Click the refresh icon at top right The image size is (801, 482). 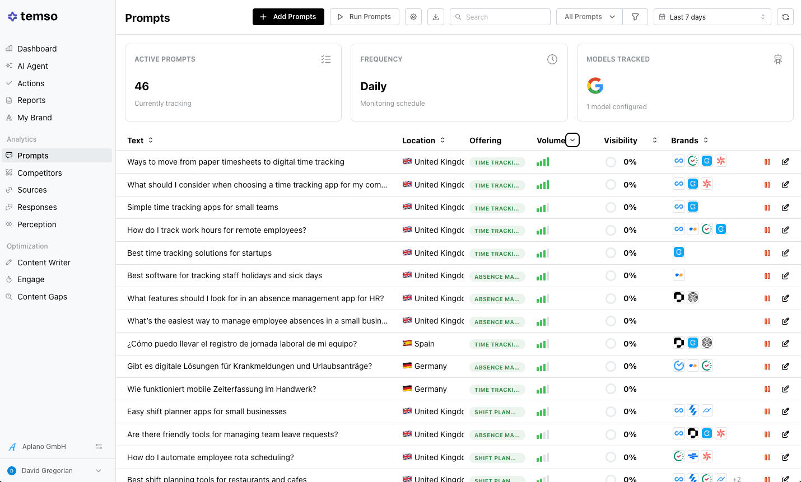click(x=785, y=17)
